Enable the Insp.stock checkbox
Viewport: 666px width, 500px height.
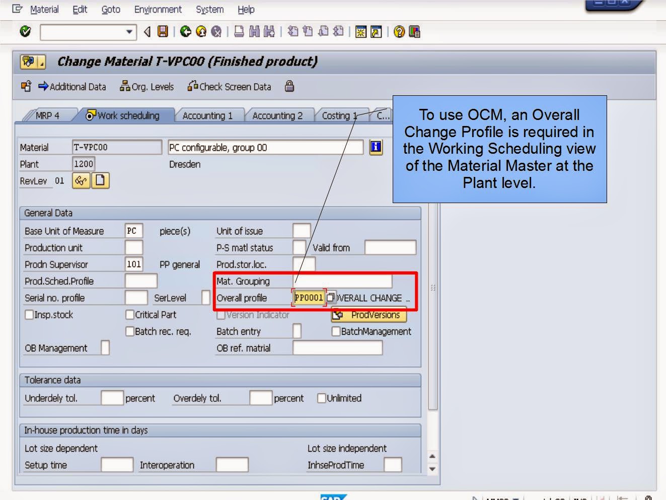[x=30, y=315]
